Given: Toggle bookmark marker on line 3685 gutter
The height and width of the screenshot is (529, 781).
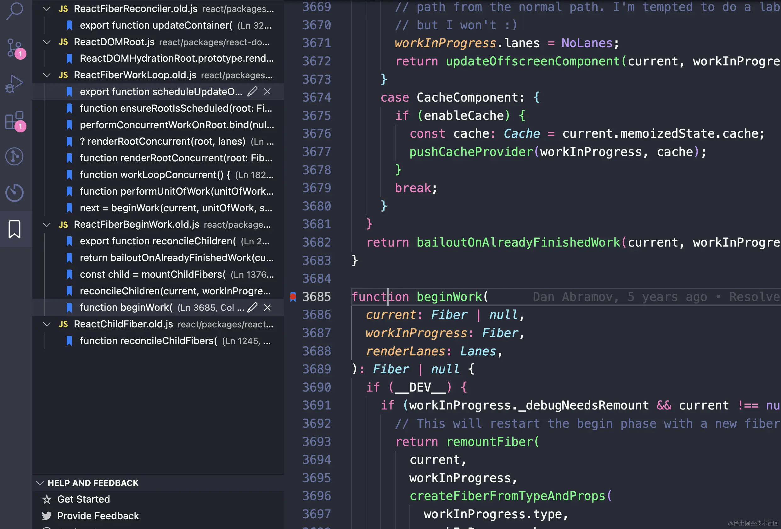Looking at the screenshot, I should pyautogui.click(x=293, y=297).
